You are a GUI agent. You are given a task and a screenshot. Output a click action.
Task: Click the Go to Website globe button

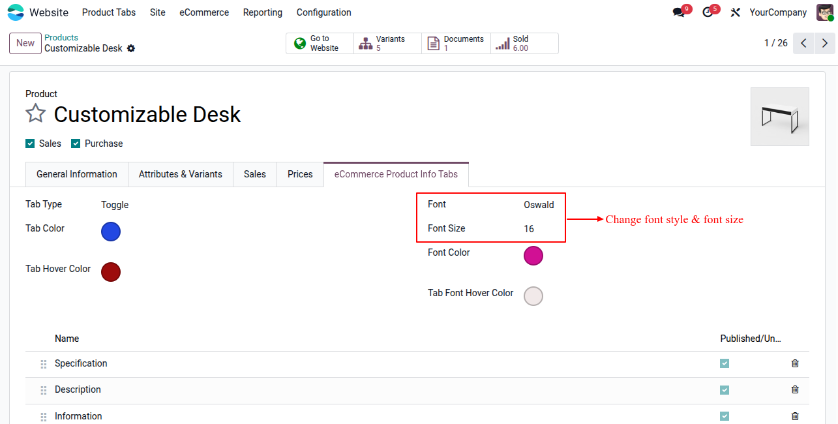pyautogui.click(x=320, y=43)
